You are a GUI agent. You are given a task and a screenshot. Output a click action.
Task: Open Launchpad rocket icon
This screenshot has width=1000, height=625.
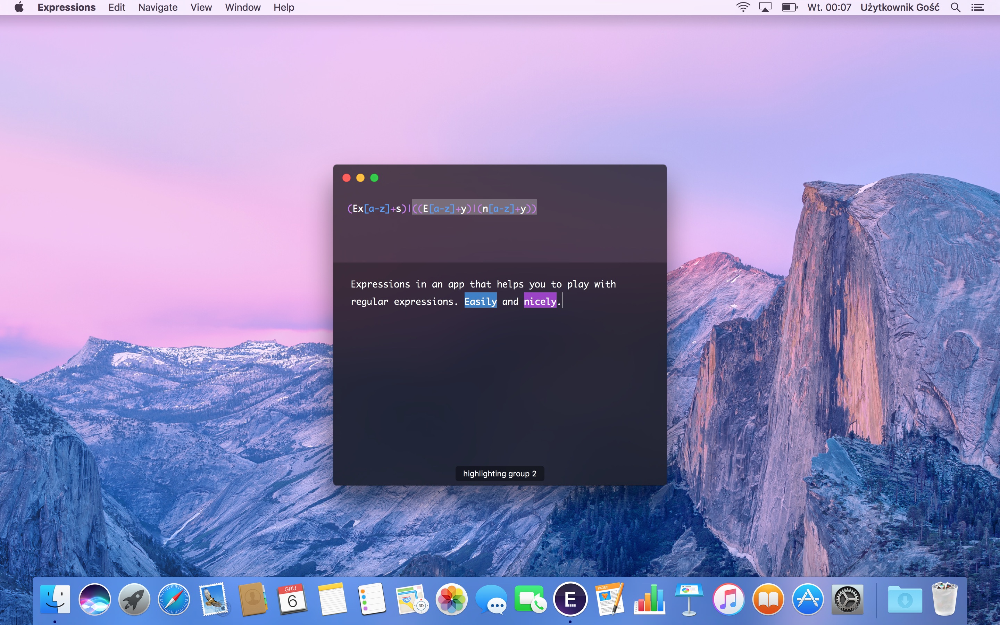tap(134, 599)
